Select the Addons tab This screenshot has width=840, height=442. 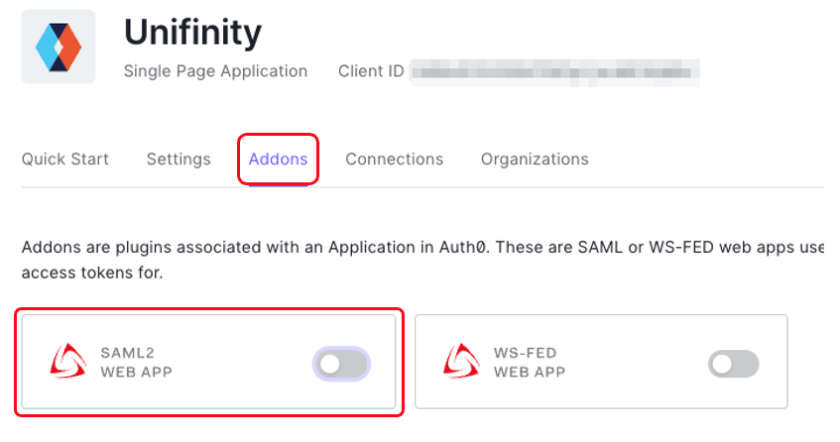(278, 160)
